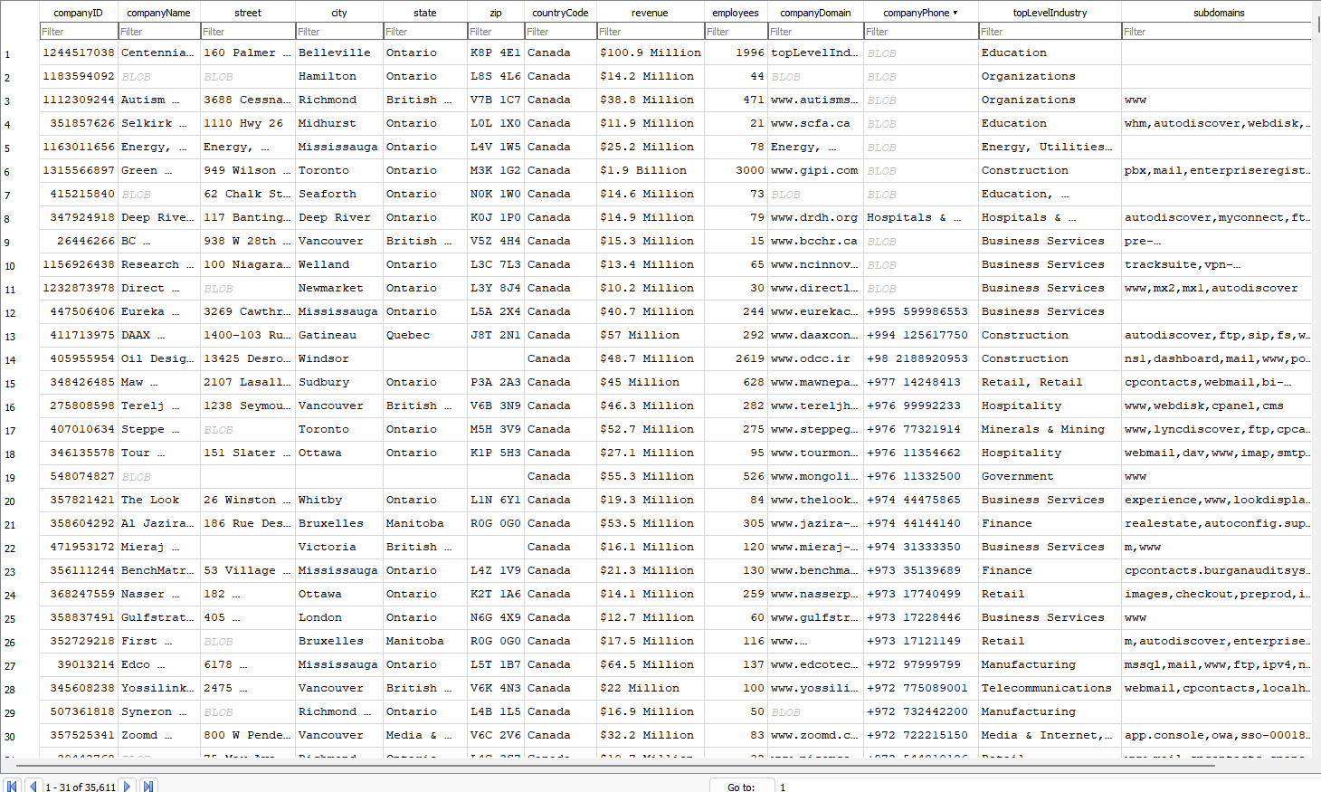Viewport: 1321px width, 792px height.
Task: Click the zip filter field
Action: [496, 32]
